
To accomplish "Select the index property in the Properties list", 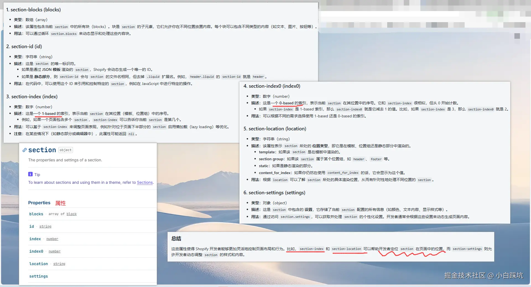I will 35,239.
